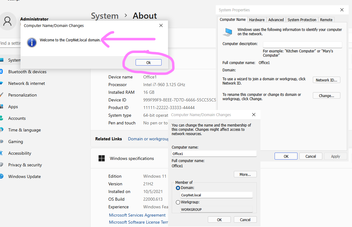Click Cancel in System Properties window
This screenshot has height=227, width=352.
(x=311, y=156)
